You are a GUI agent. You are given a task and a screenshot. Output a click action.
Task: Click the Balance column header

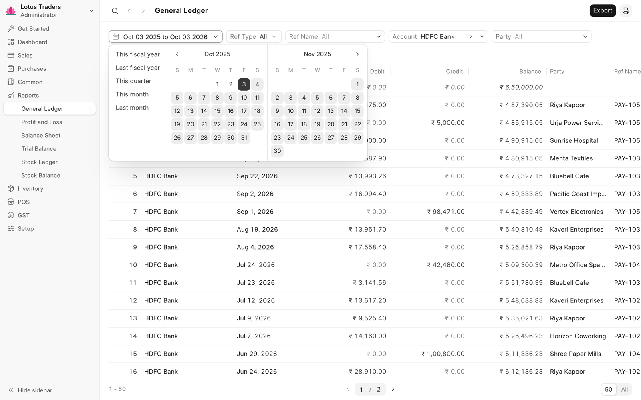[530, 72]
